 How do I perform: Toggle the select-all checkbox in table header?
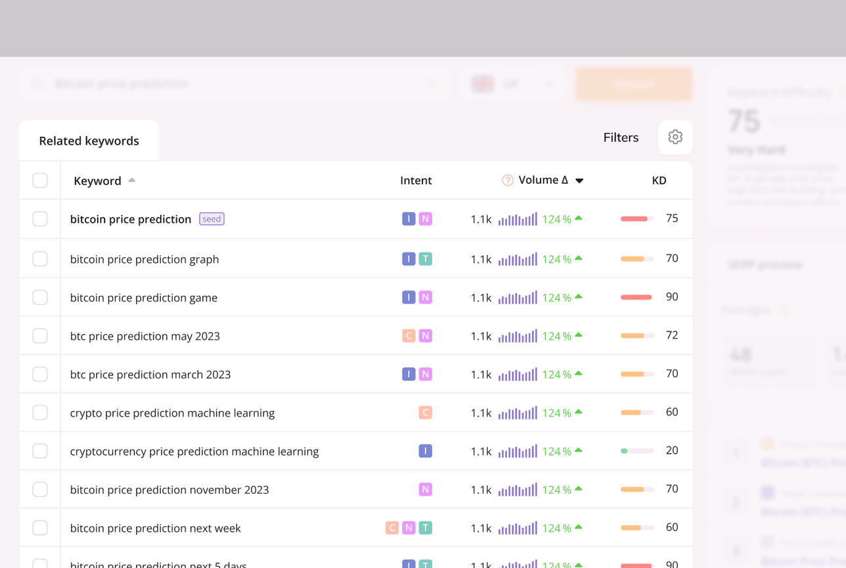pos(40,180)
